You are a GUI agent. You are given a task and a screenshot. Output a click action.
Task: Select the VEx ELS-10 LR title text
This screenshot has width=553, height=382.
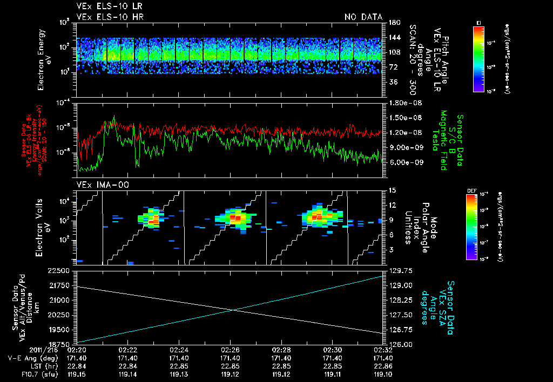109,6
